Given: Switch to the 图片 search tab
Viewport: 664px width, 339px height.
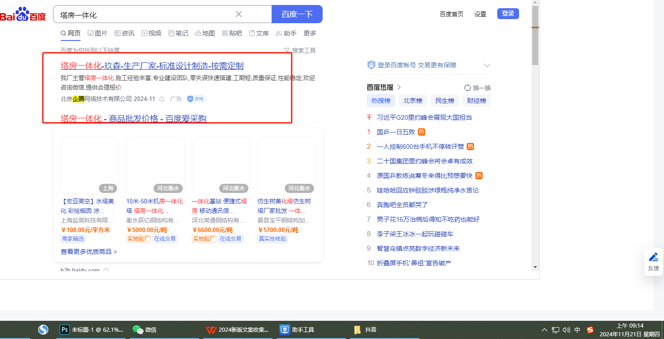Looking at the screenshot, I should (98, 33).
